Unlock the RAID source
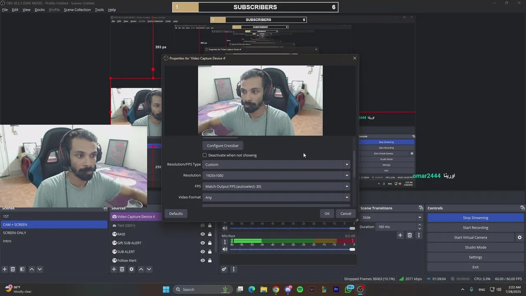The height and width of the screenshot is (296, 526). (210, 234)
